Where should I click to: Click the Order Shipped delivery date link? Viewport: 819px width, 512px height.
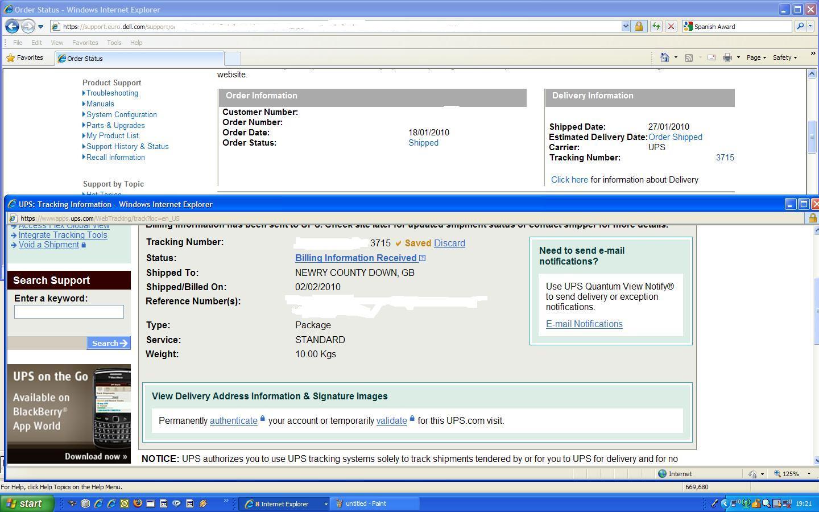coord(675,137)
